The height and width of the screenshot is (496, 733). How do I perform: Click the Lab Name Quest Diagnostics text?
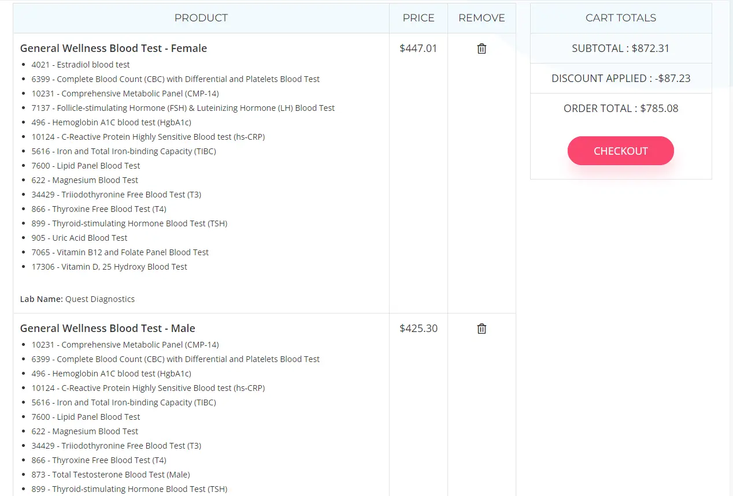tap(77, 299)
